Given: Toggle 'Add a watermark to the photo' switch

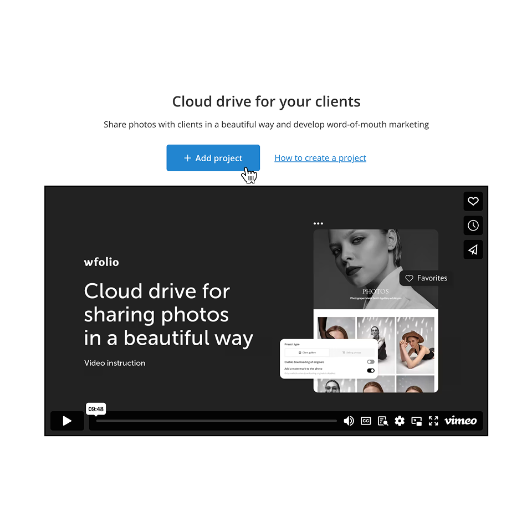Looking at the screenshot, I should coord(371,370).
